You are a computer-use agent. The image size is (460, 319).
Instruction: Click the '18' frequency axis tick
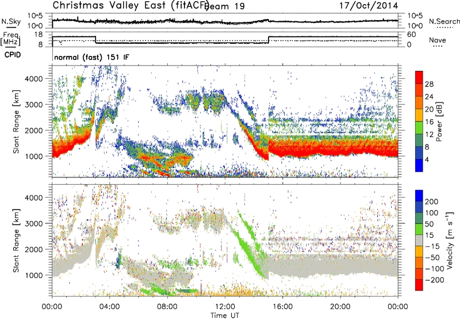39,35
